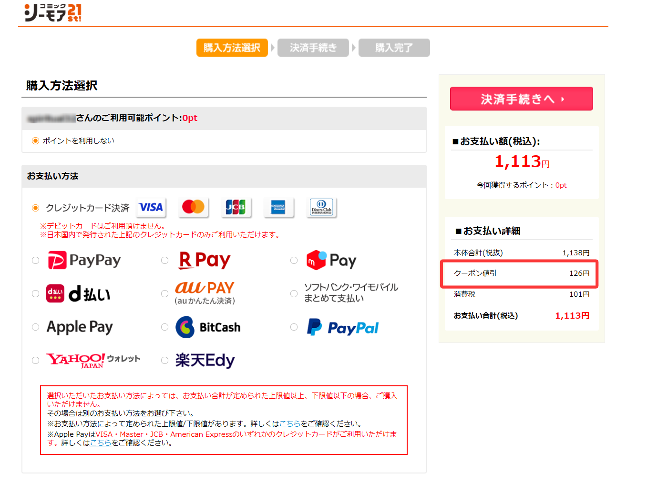647x483 pixels.
Task: Select the PayPay radio button
Action: (x=35, y=260)
